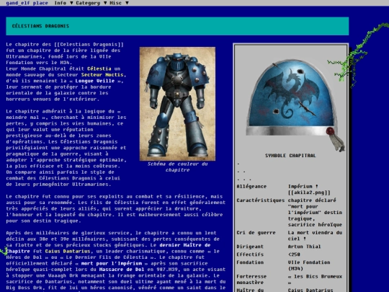Click the Fondation value VIIe Fondation
The image size is (389, 292).
pos(309,265)
